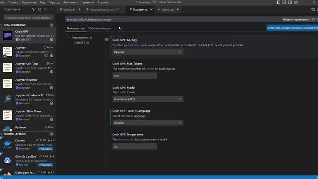The image size is (318, 179).
Task: Open Jupyter extension manage gear
Action: 52,55
